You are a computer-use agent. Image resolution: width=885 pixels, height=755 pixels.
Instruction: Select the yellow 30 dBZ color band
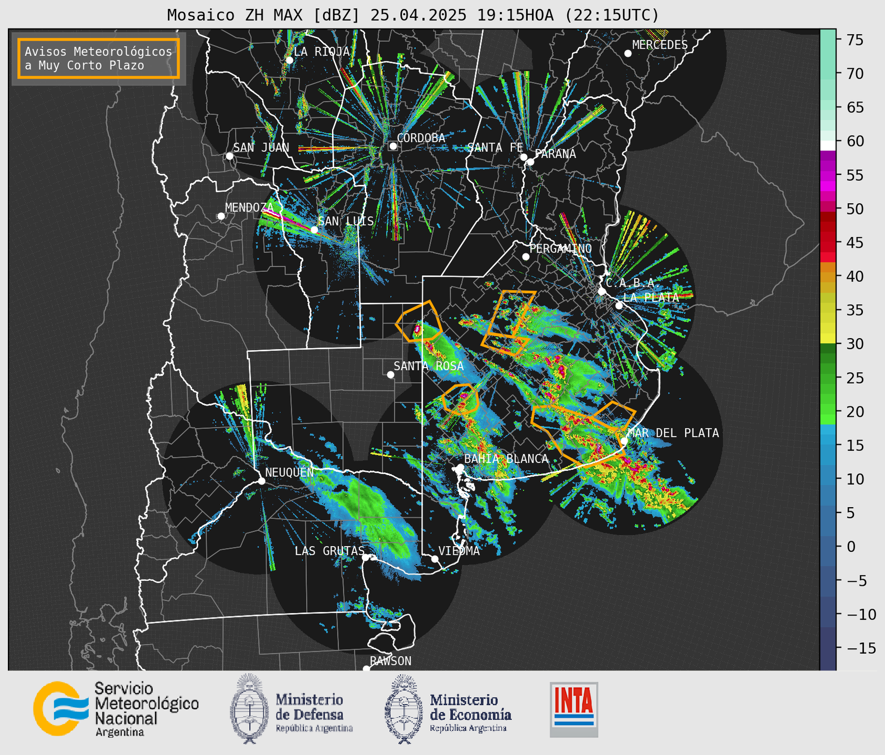pos(828,339)
